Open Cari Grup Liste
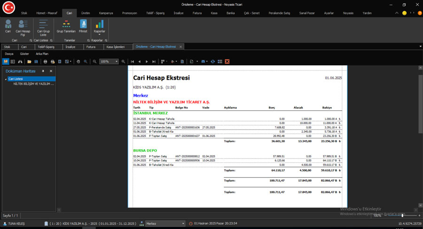 (x=43, y=28)
